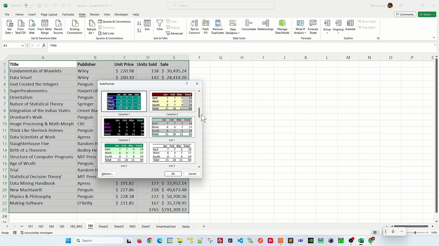
Task: Click the AutoFormat list scrollbar thumb
Action: 199,113
